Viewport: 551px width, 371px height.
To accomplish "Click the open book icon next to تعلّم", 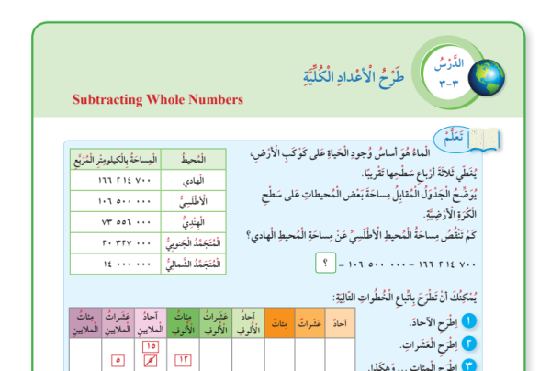I will coord(485,140).
